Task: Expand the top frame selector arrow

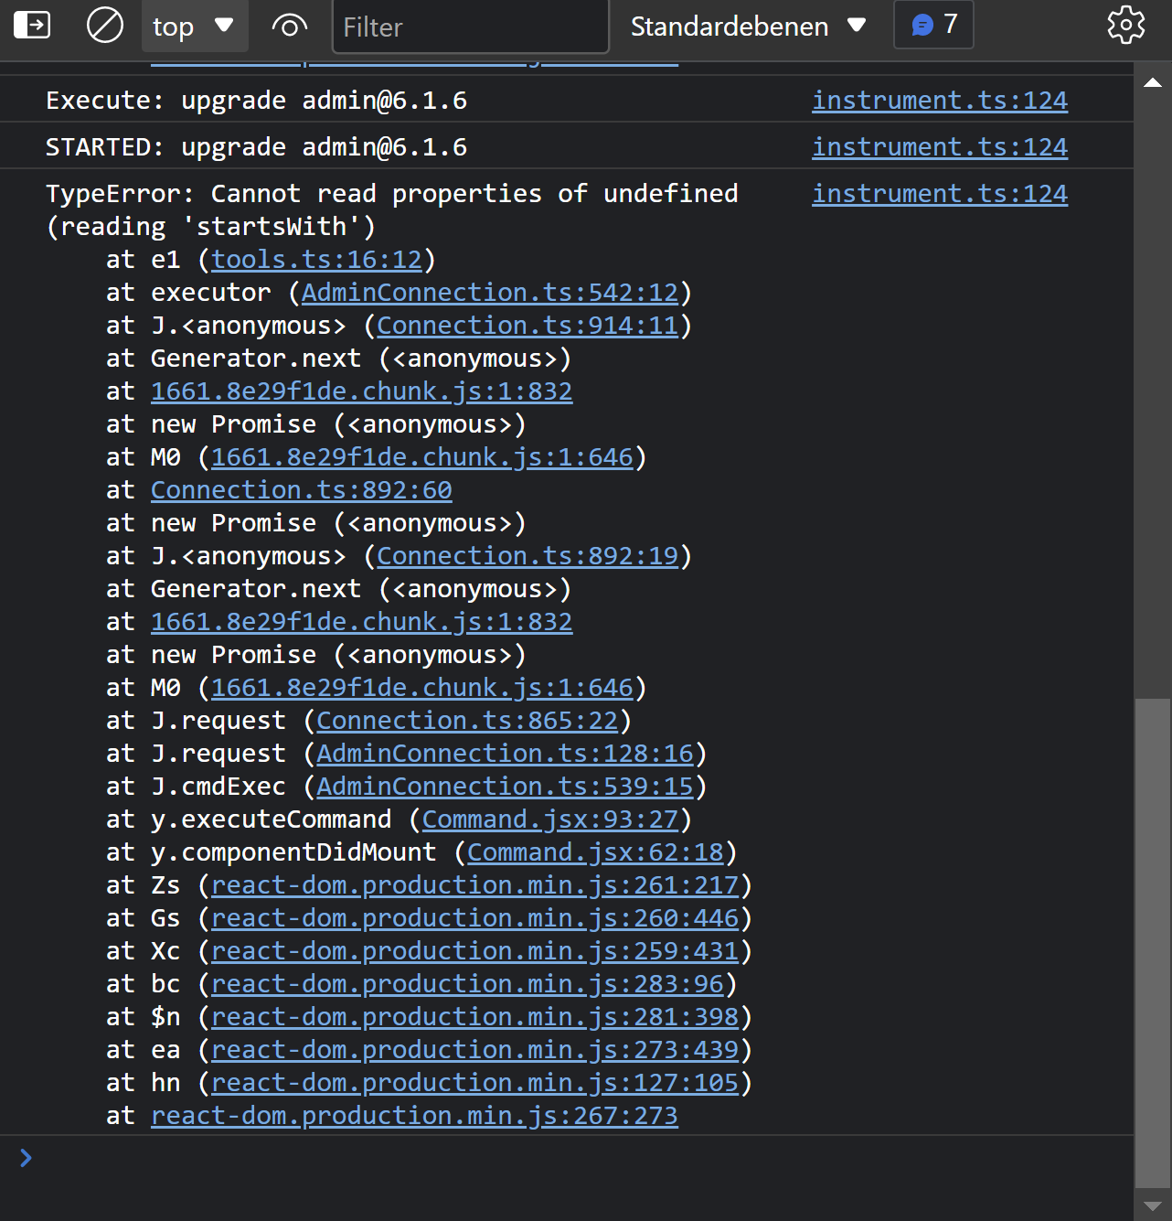Action: (223, 25)
